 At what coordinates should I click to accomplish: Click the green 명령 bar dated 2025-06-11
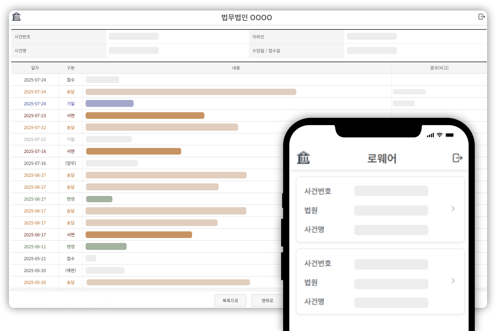point(106,247)
